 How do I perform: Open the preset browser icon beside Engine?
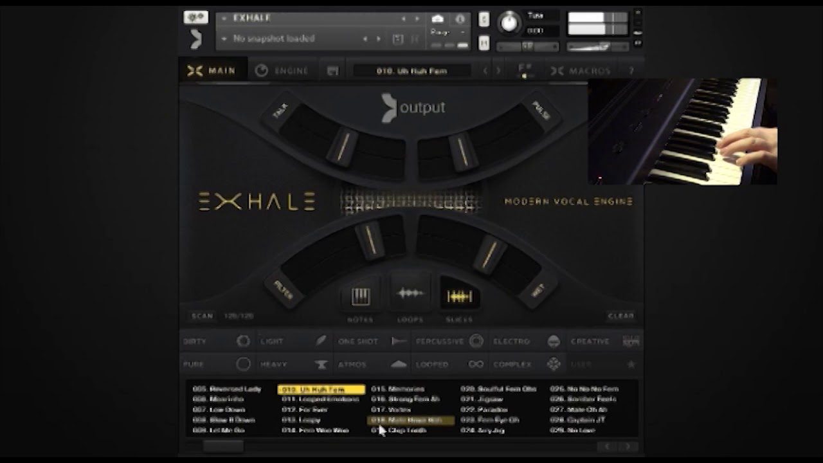[332, 71]
